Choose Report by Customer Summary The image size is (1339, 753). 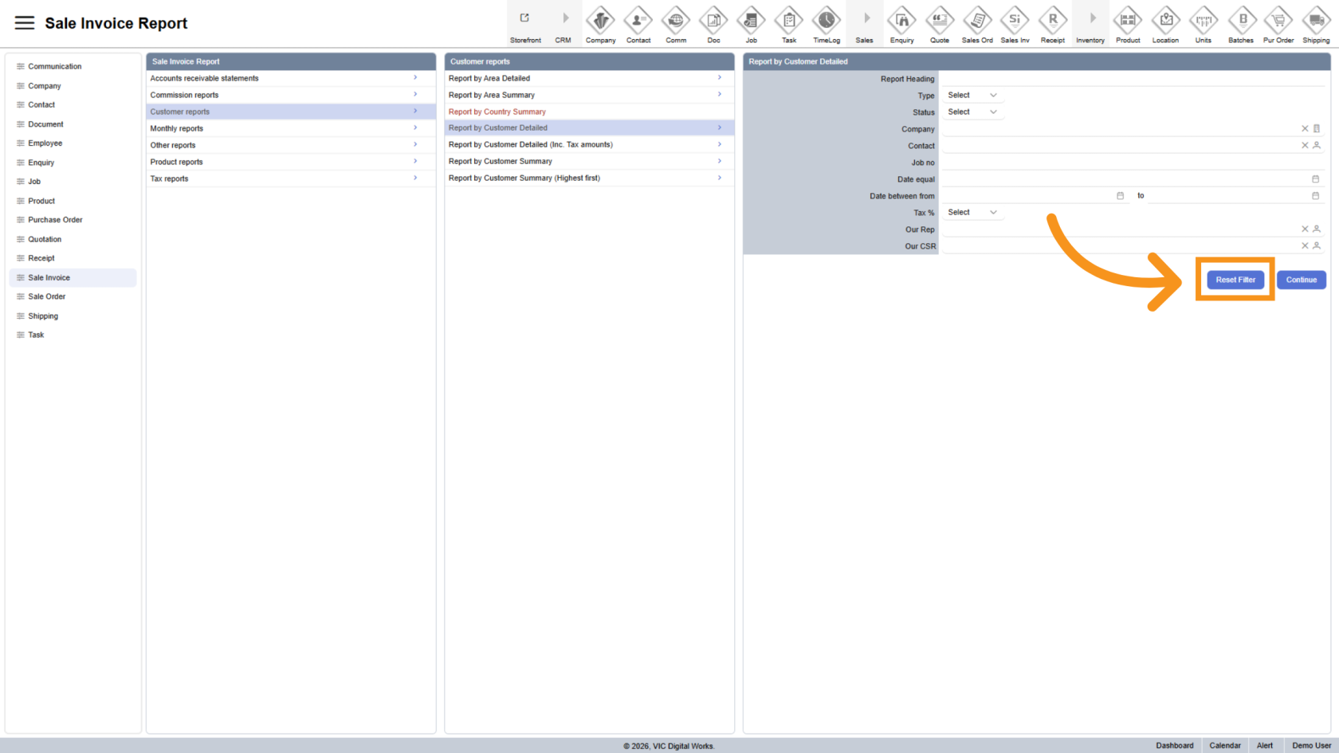click(x=501, y=161)
